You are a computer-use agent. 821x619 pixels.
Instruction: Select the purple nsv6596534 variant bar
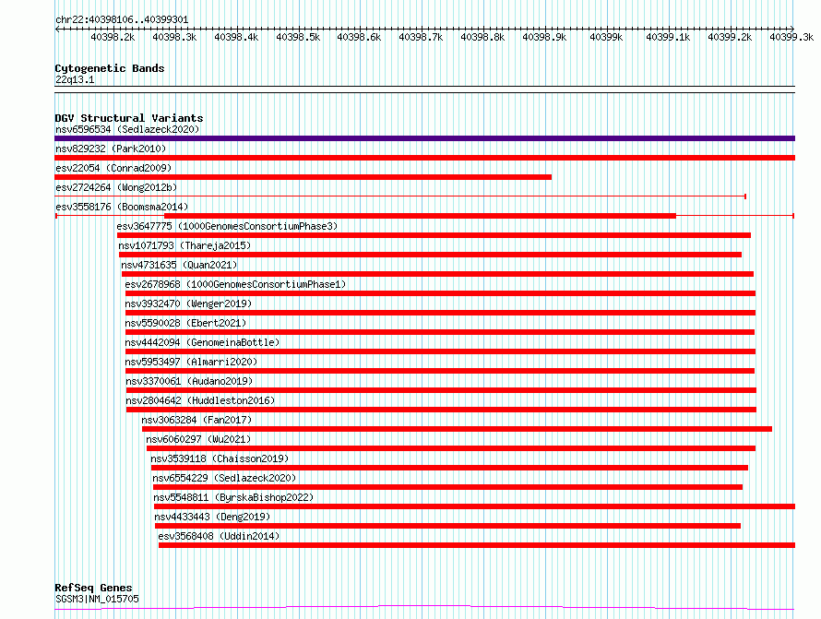click(x=424, y=138)
